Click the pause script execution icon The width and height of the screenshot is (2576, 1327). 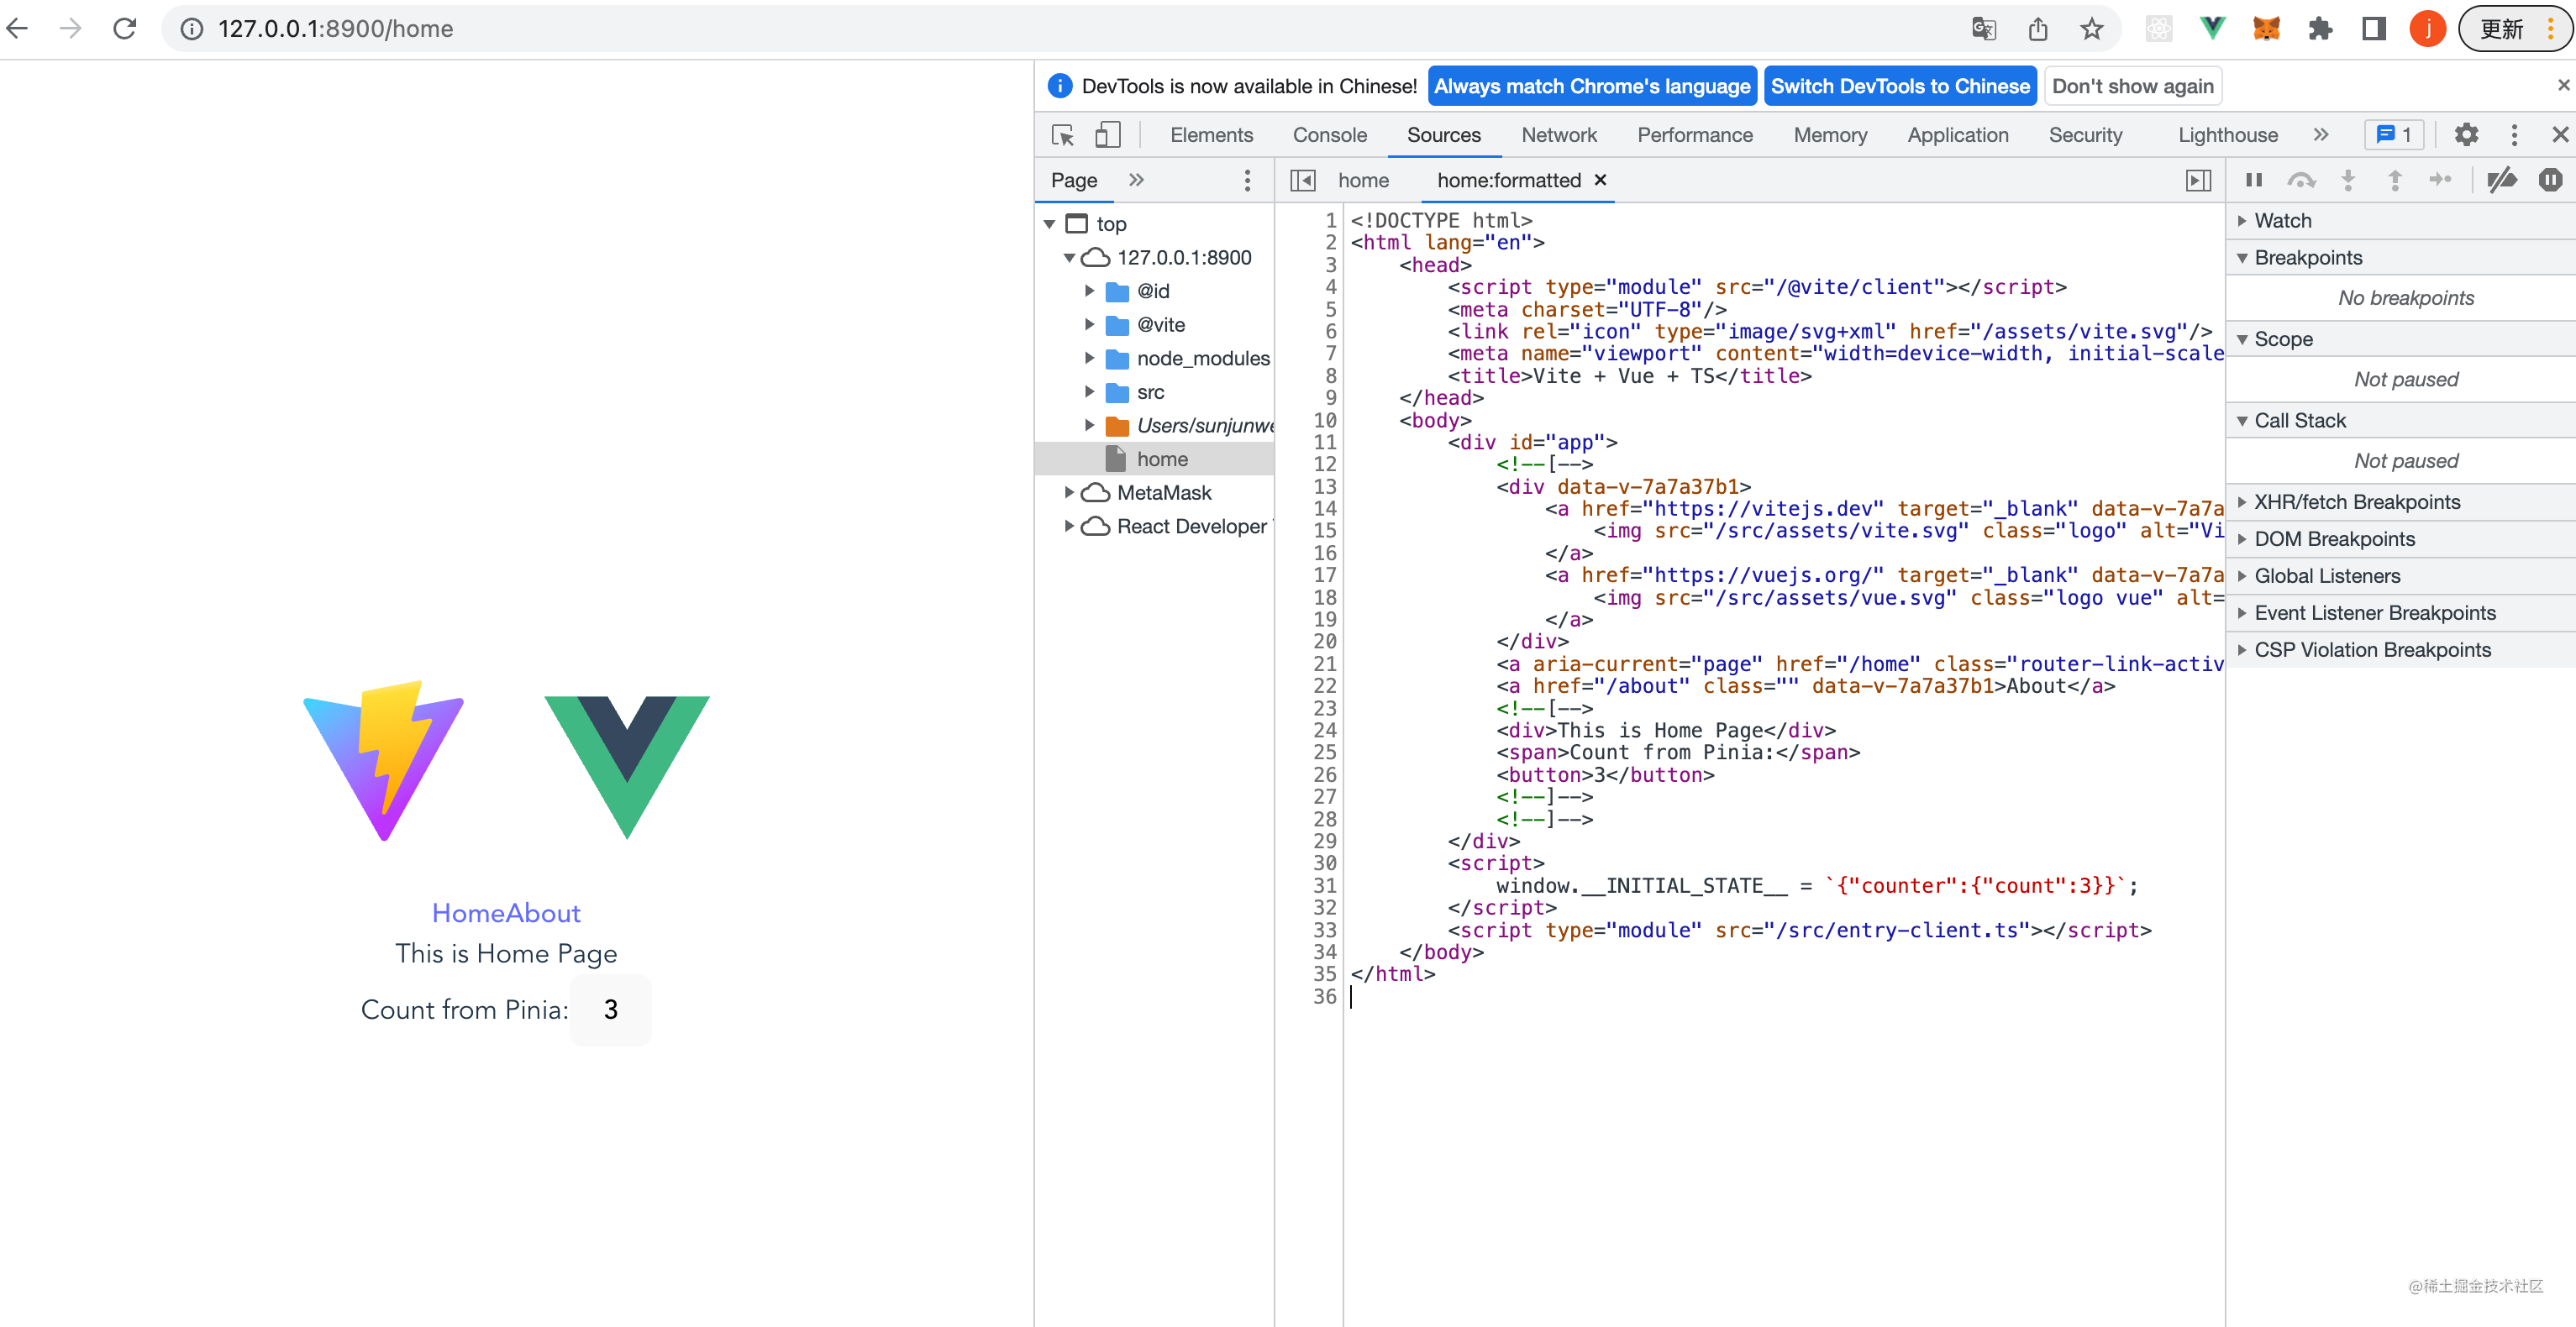click(x=2253, y=180)
